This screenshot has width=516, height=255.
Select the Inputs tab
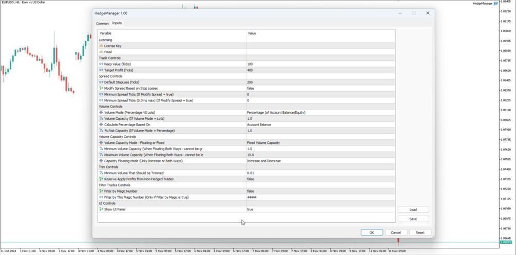coord(117,23)
